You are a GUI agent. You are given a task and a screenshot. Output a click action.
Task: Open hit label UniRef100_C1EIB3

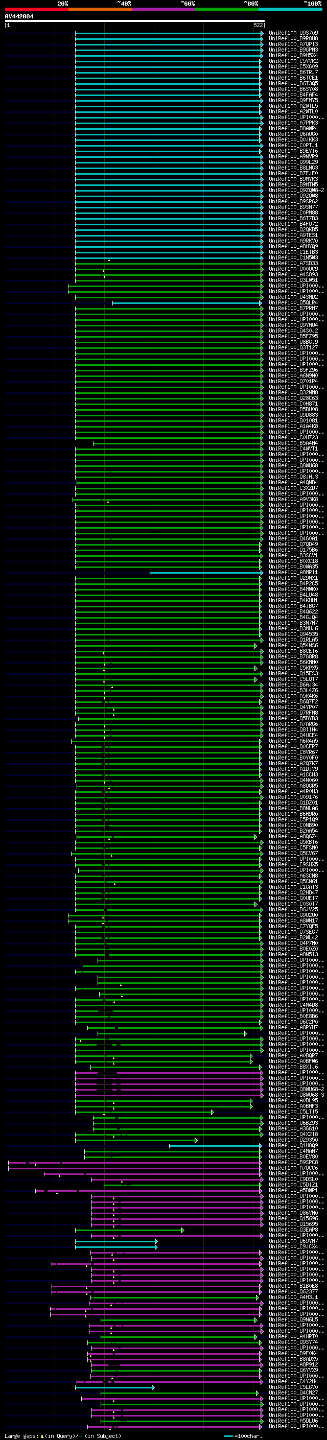tap(293, 251)
